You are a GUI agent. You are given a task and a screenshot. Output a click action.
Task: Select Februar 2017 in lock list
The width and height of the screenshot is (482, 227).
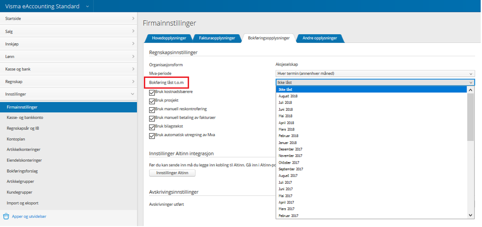click(x=372, y=215)
